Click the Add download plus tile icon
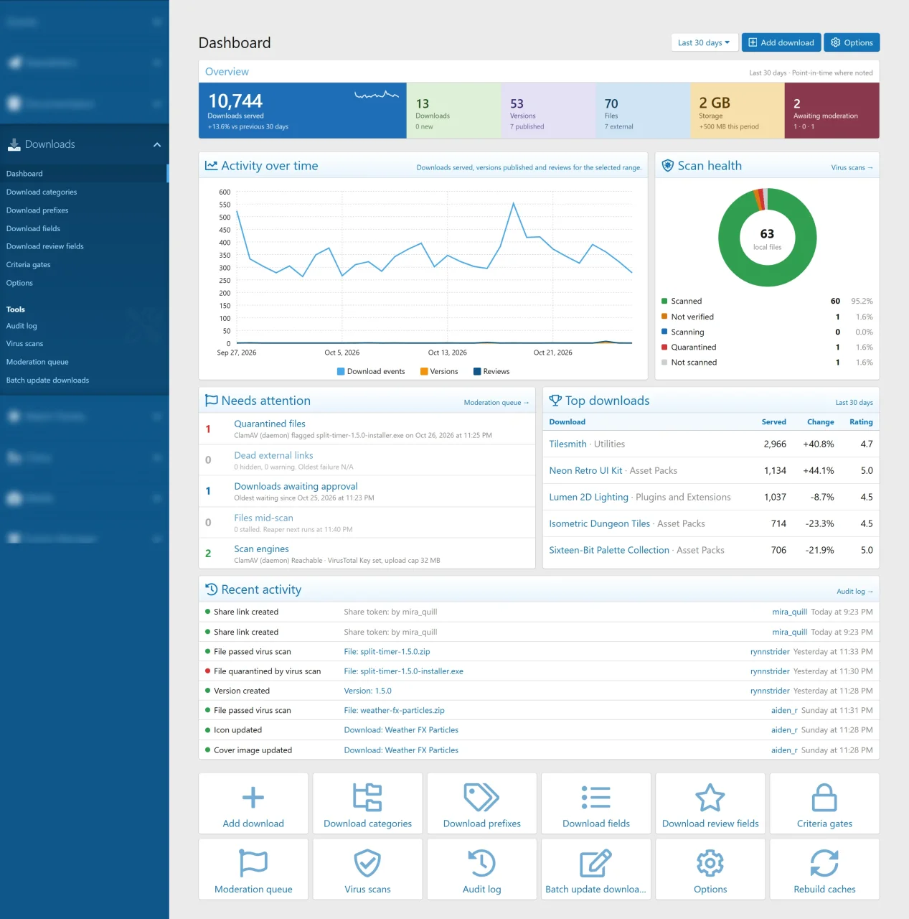Image resolution: width=909 pixels, height=919 pixels. point(253,798)
